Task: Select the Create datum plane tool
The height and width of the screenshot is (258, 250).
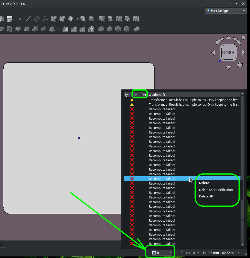Action: click(x=37, y=19)
